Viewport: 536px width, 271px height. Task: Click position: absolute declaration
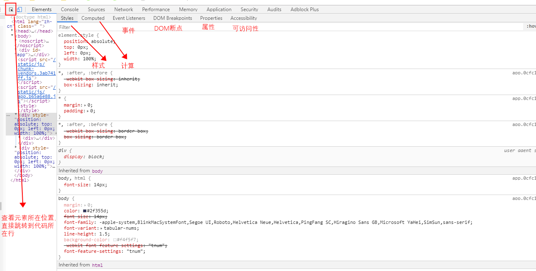coord(90,41)
